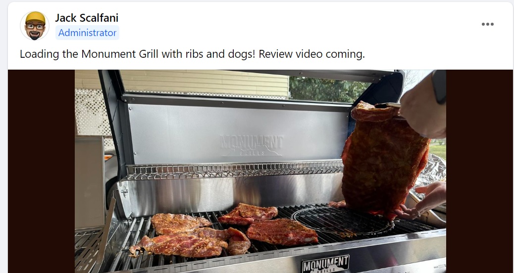Open the grill photo in viewer

tap(260, 171)
